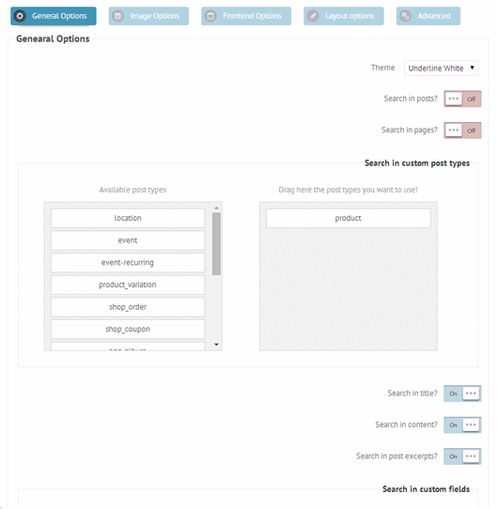This screenshot has width=498, height=509.
Task: Select the event-recurring post type
Action: pyautogui.click(x=128, y=262)
